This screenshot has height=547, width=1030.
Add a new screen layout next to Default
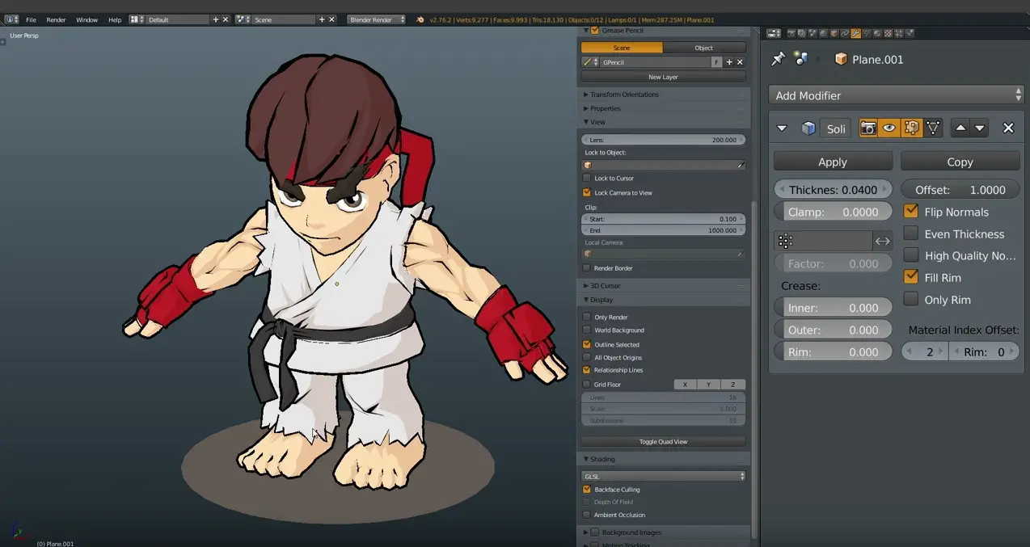coord(216,19)
